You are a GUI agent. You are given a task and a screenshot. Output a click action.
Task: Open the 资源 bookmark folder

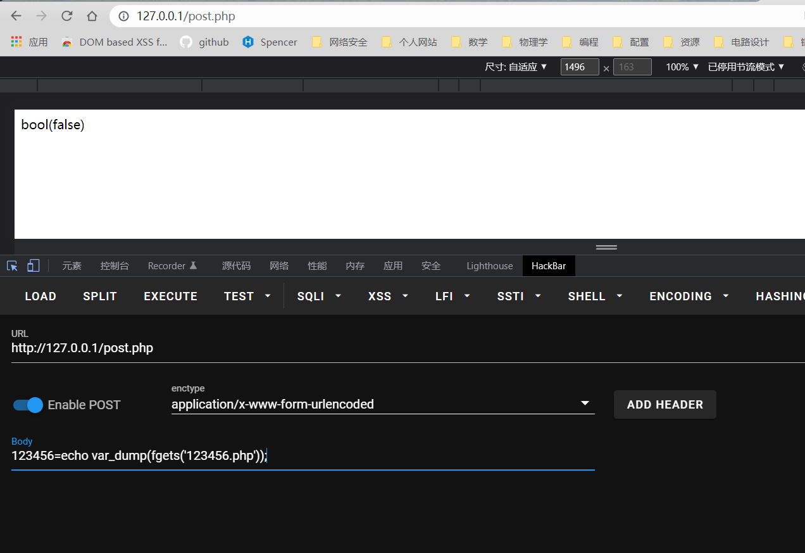click(681, 42)
